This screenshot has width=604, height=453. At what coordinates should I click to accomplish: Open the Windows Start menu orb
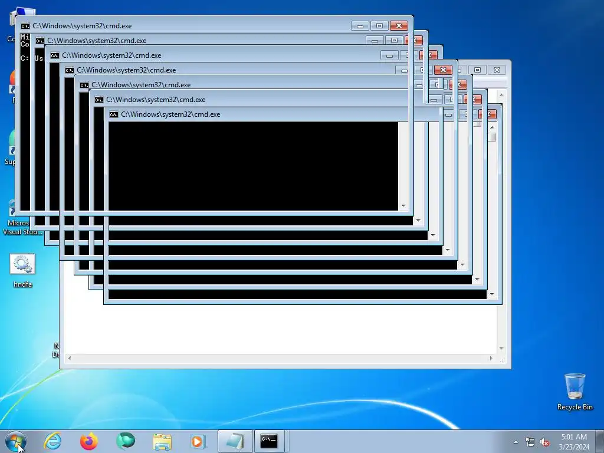[16, 441]
